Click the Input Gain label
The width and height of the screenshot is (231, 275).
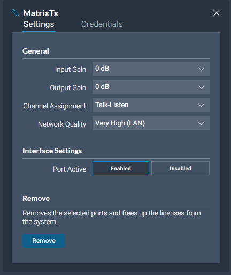coord(71,70)
